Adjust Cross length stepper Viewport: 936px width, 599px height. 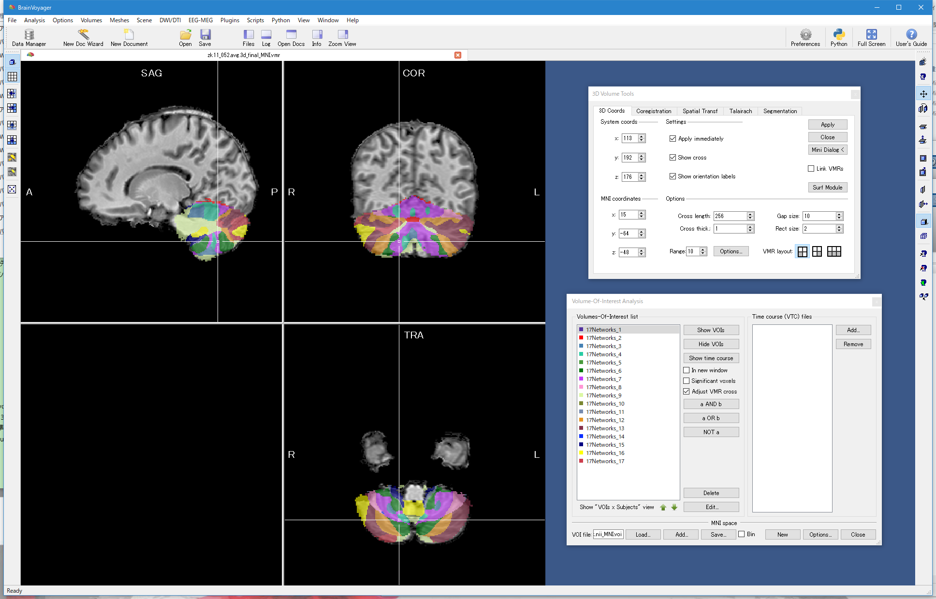(750, 216)
